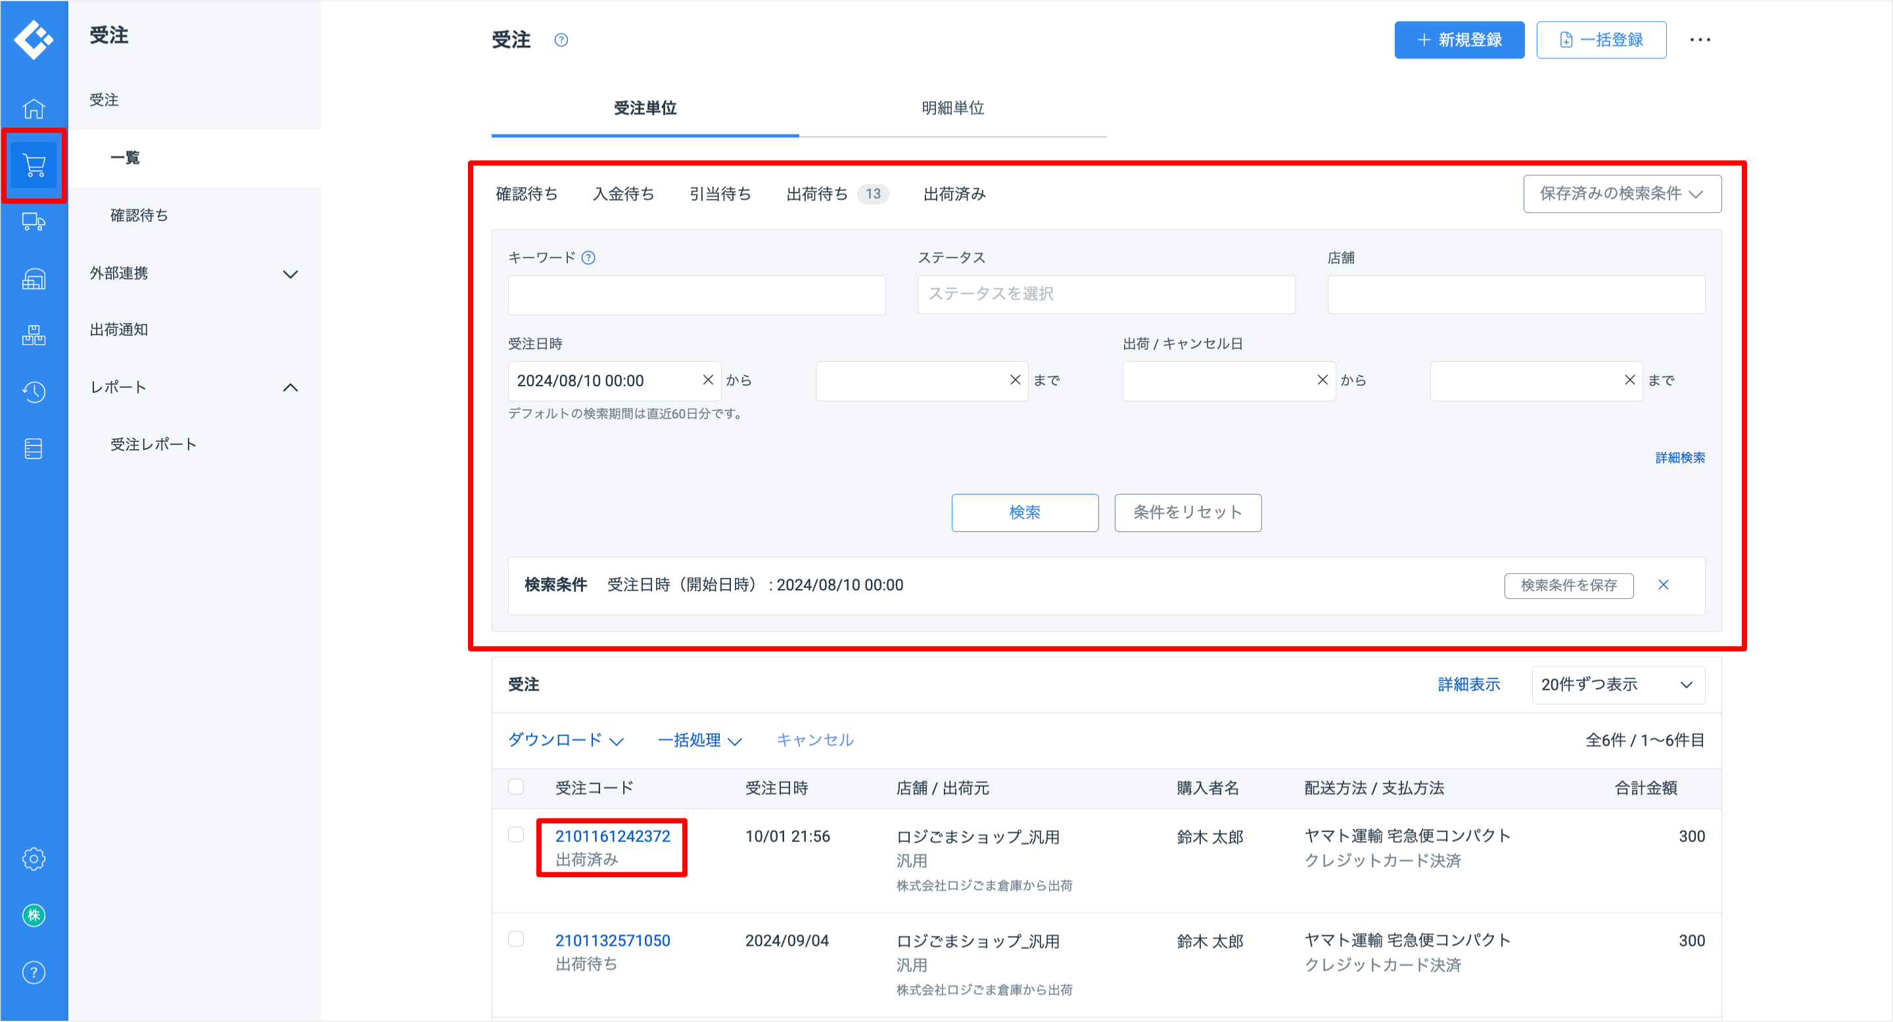
Task: Filter by 確認待ち status tab
Action: [526, 194]
